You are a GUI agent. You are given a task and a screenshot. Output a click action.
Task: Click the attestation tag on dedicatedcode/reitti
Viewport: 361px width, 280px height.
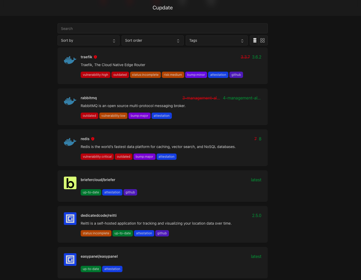pyautogui.click(x=144, y=233)
